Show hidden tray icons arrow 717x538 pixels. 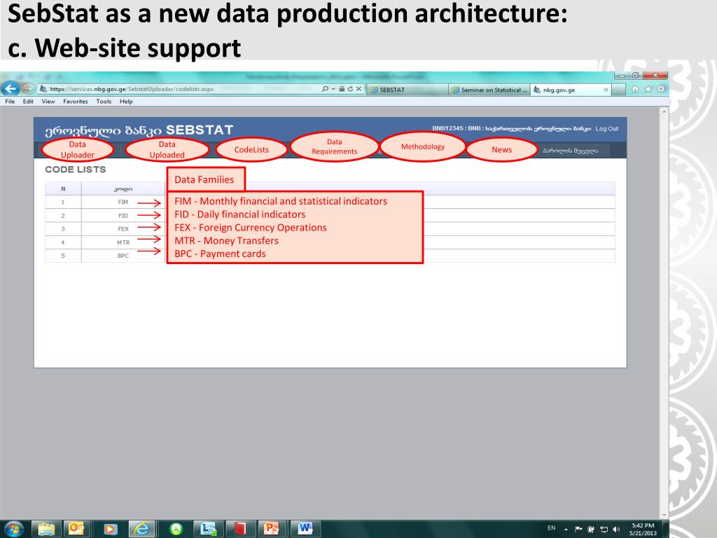566,530
